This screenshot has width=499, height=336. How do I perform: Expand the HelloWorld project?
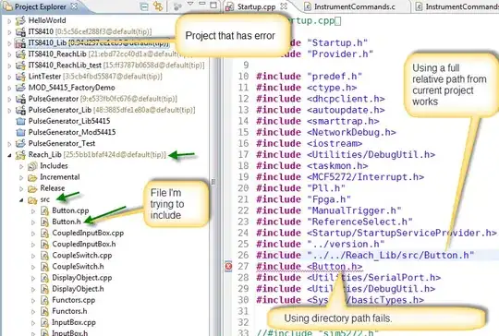9,21
